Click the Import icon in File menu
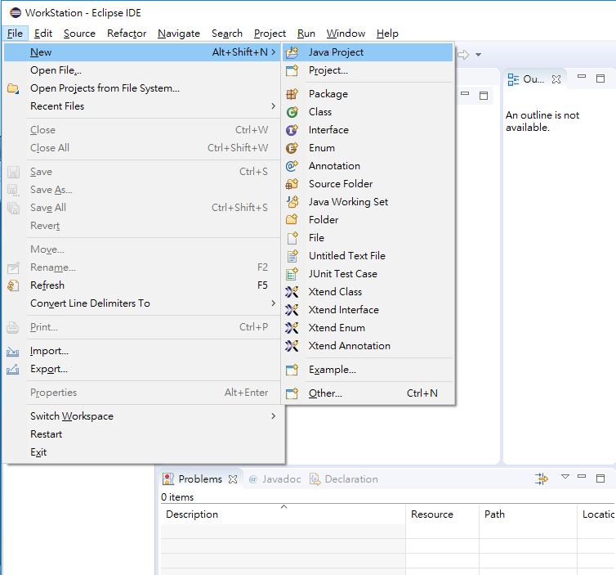 pos(13,351)
